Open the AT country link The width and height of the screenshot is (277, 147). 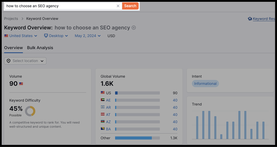click(108, 115)
